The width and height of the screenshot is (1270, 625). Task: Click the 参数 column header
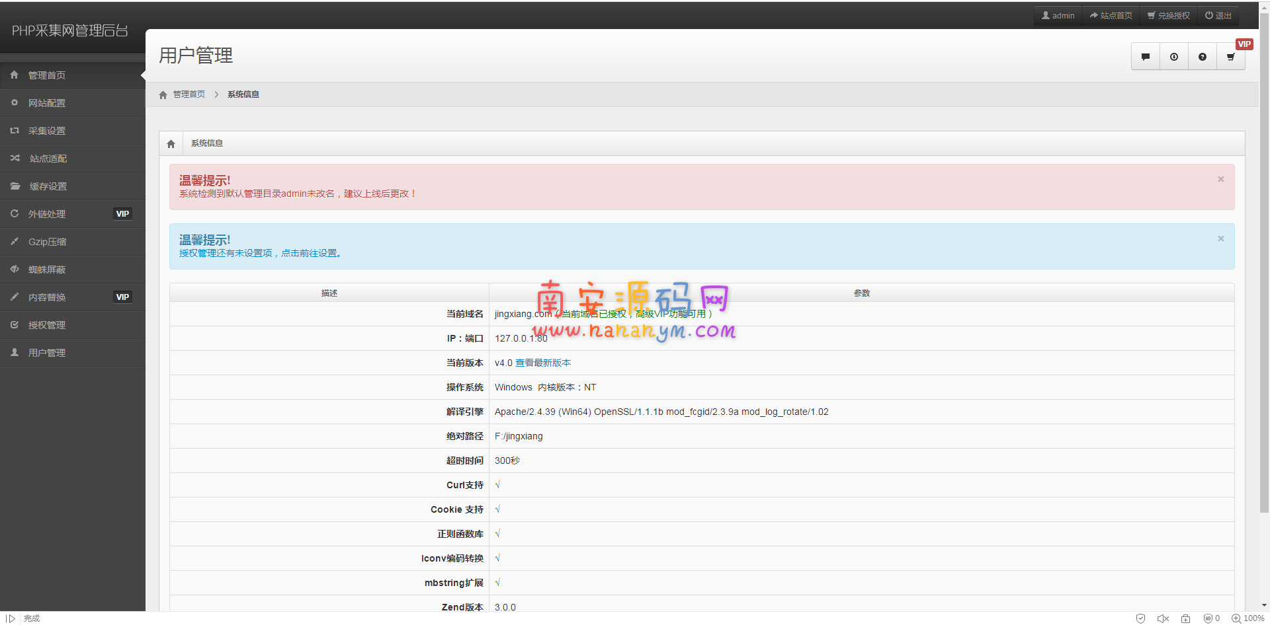click(862, 293)
